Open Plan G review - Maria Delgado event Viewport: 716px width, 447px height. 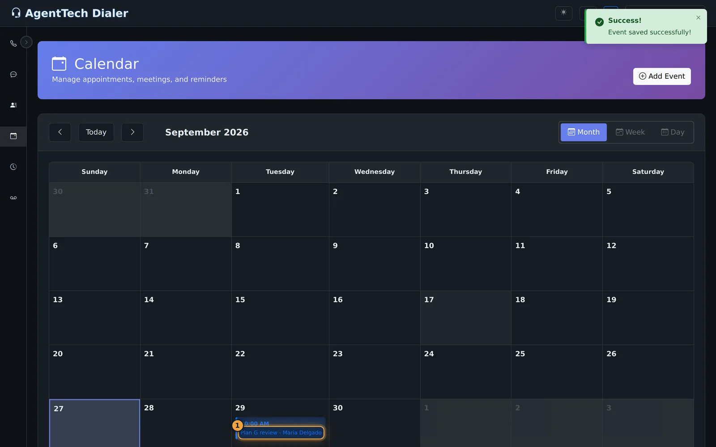point(281,432)
